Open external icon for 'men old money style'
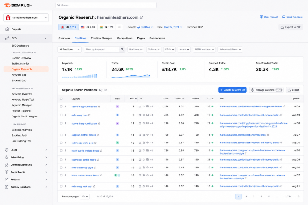Image resolution: width=308 pixels, height=205 pixels. pyautogui.click(x=95, y=167)
